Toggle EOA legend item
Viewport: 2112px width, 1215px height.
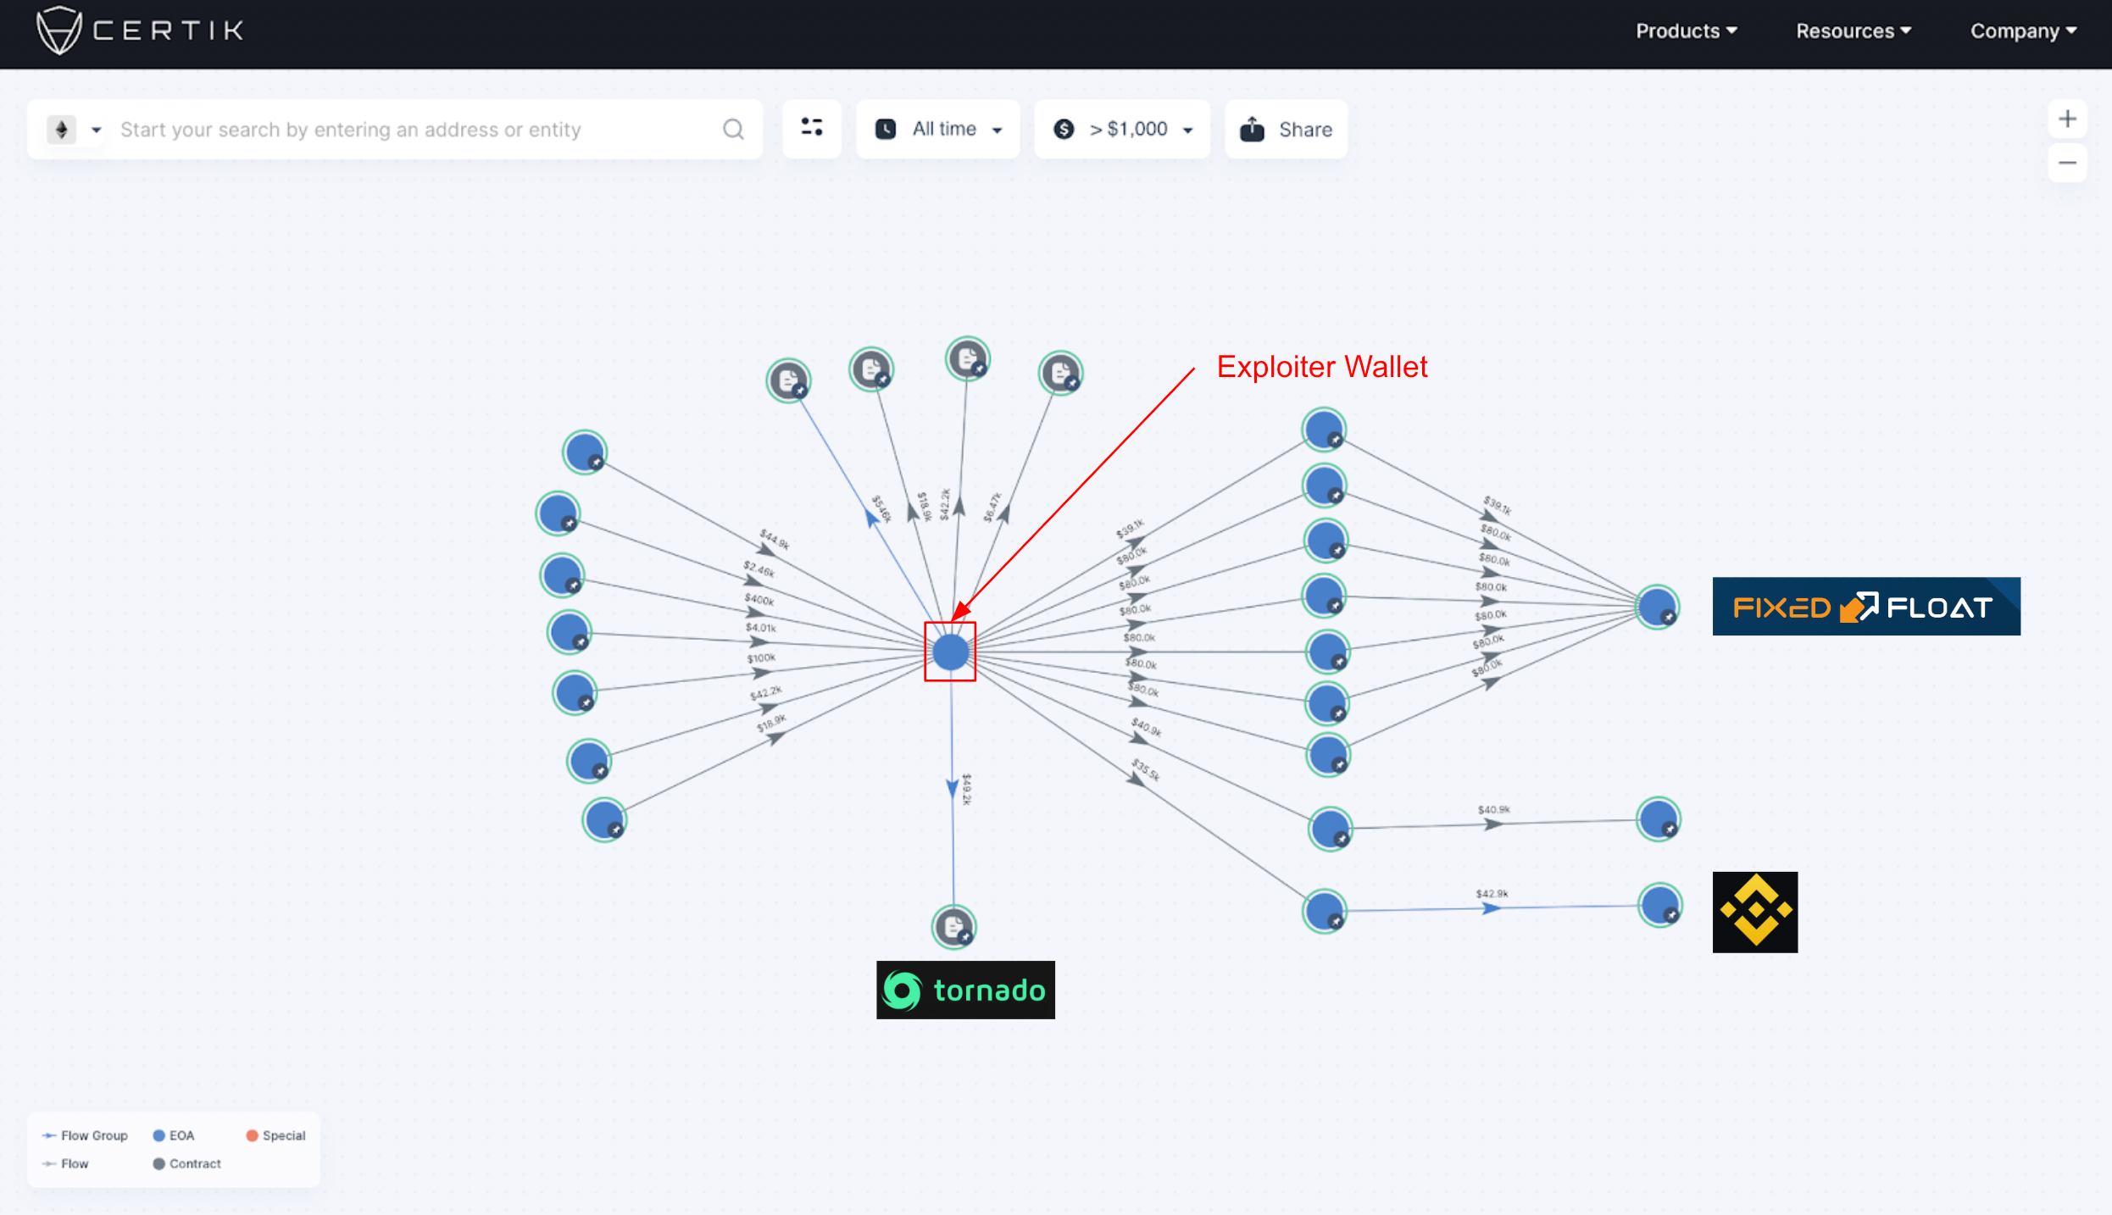(x=174, y=1135)
